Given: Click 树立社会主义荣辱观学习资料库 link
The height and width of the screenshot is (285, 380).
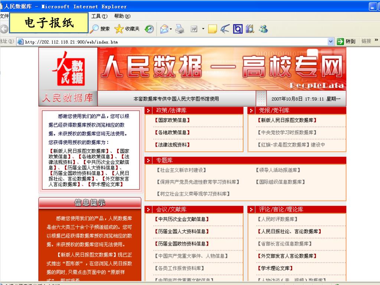Looking at the screenshot, I should tap(193, 194).
